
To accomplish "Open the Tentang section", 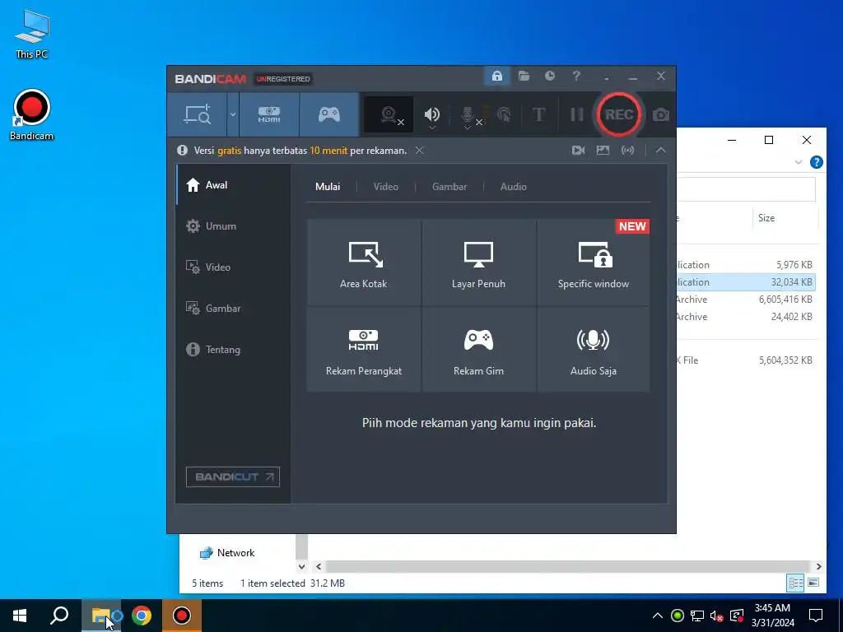I will tap(233, 349).
